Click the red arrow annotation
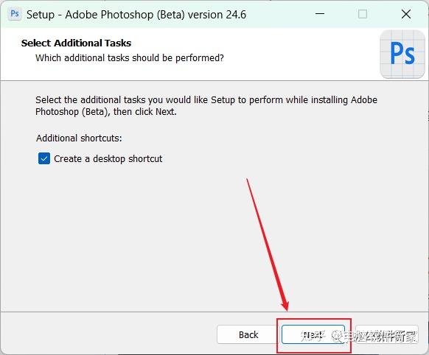Viewport: 429px width, 355px height. (268, 245)
